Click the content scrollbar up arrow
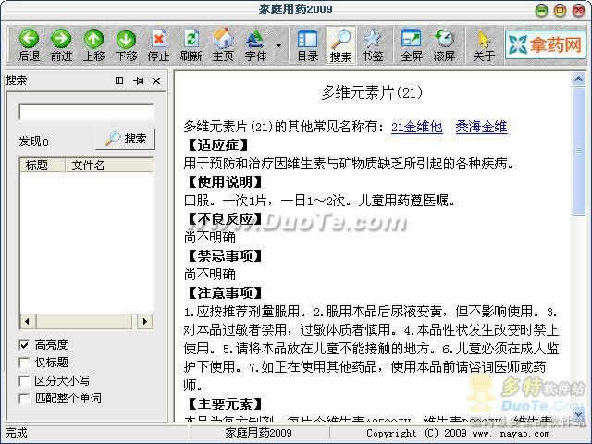Viewport: 592px width, 444px height. tap(578, 80)
